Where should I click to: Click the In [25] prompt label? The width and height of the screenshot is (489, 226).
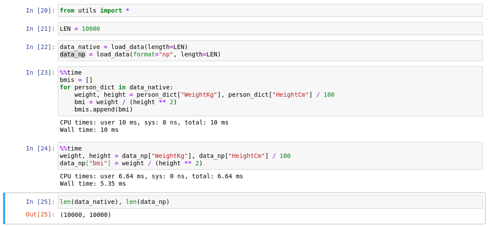coord(40,202)
